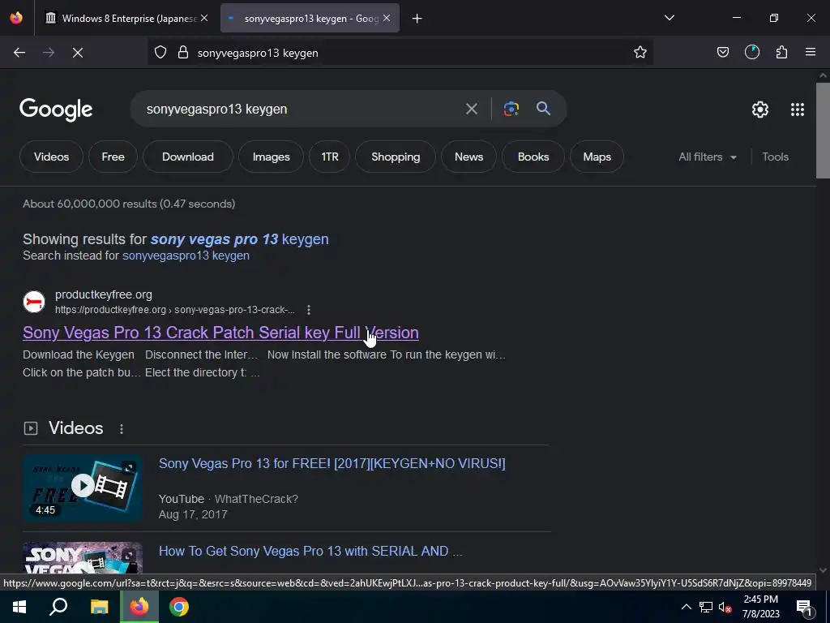Viewport: 830px width, 623px height.
Task: Open Sony Vegas Pro 13 for FREE video
Action: [332, 463]
